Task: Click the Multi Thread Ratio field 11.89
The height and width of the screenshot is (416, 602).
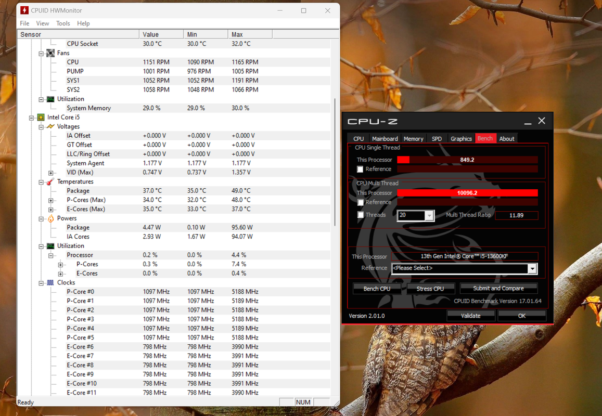Action: click(x=516, y=215)
